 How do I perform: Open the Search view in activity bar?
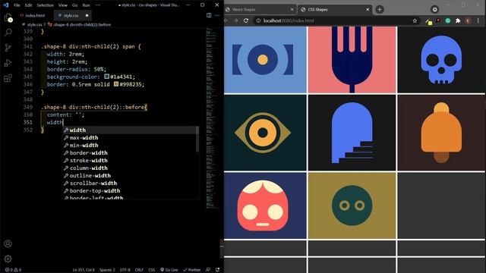click(8, 32)
